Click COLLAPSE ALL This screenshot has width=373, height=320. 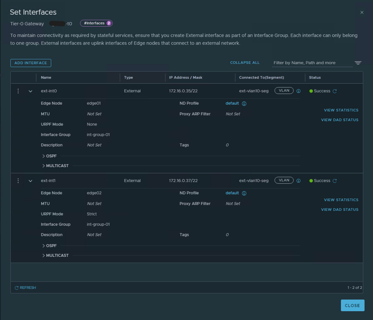(245, 63)
